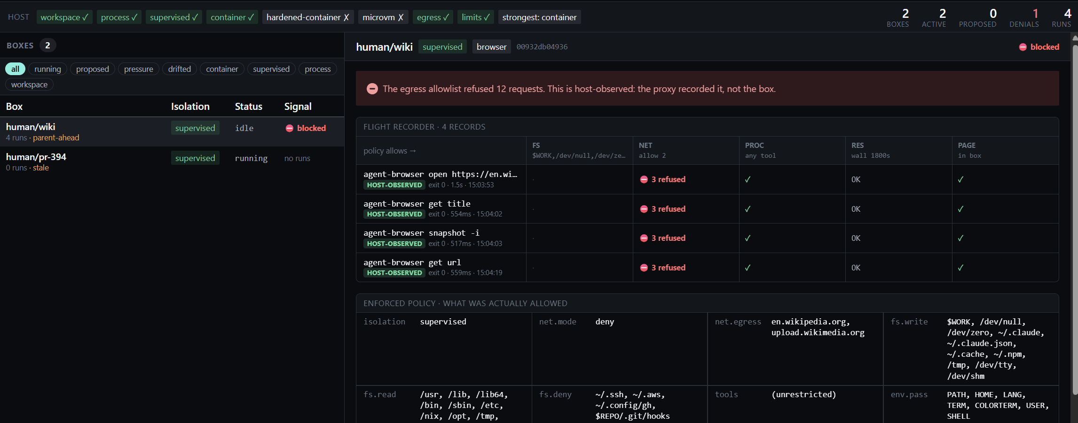Sort by the Isolation column header
The image size is (1078, 423).
click(x=190, y=107)
